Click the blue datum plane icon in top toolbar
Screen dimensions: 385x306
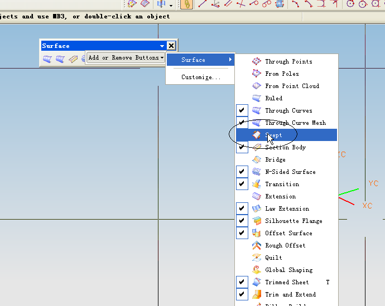point(161,4)
